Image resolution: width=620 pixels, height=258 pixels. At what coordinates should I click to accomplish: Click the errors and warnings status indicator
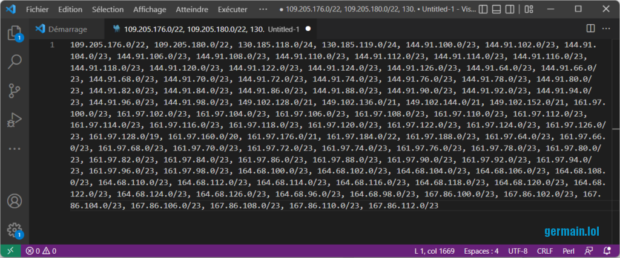[x=41, y=251]
